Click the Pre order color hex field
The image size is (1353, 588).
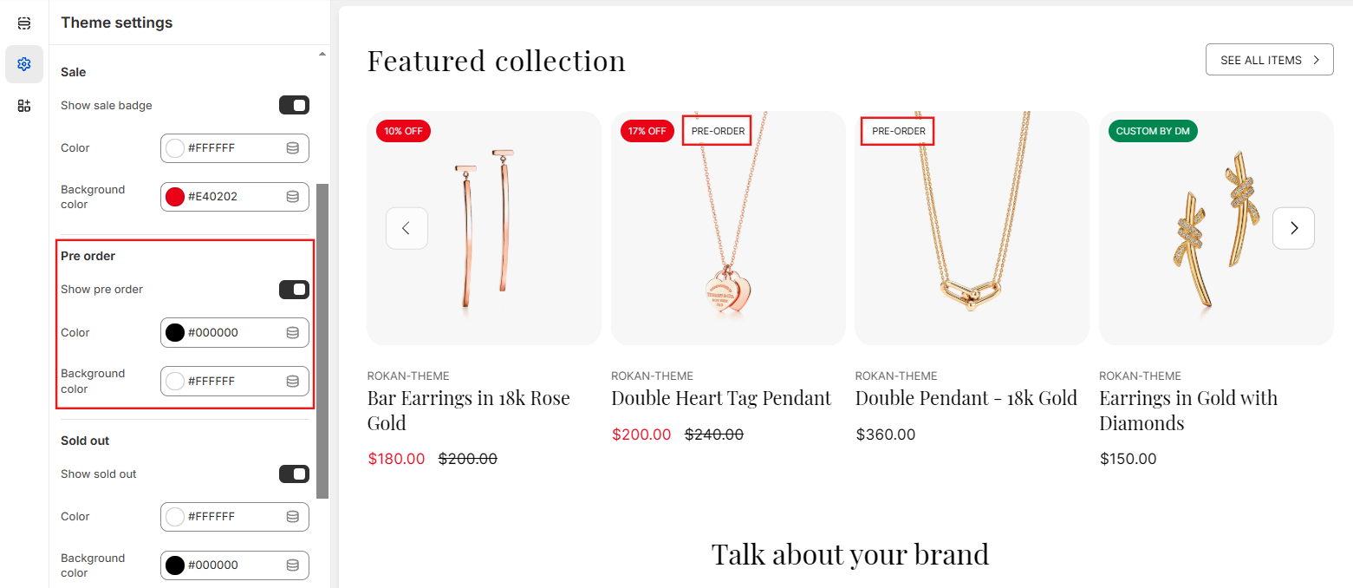point(232,333)
